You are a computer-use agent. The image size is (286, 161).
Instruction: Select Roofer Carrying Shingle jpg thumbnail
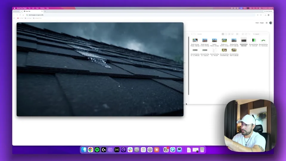pyautogui.click(x=195, y=40)
